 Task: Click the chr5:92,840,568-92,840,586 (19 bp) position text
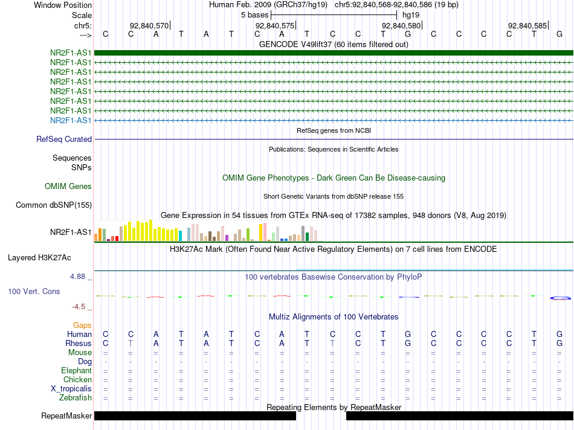tap(396, 5)
